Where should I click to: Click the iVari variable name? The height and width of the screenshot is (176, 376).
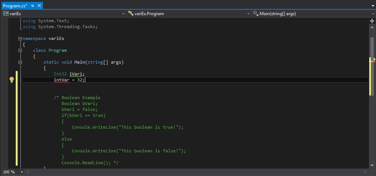(x=76, y=74)
